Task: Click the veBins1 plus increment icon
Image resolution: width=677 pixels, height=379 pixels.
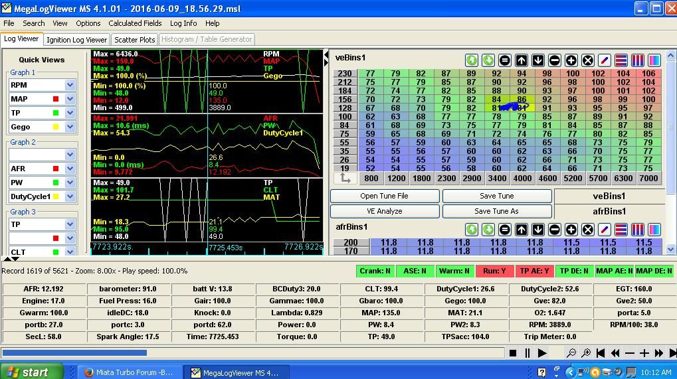Action: (x=571, y=60)
